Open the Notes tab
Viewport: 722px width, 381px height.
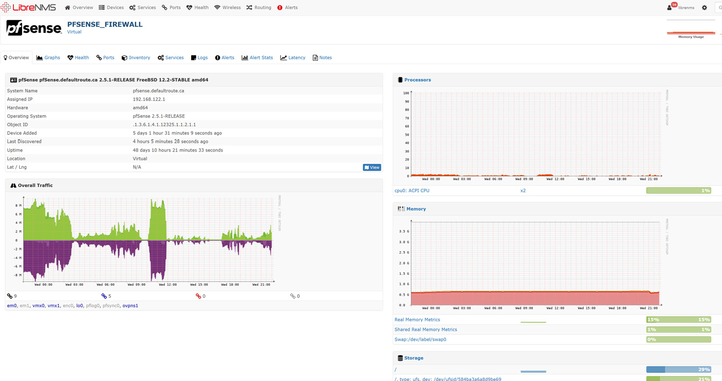[x=322, y=57]
